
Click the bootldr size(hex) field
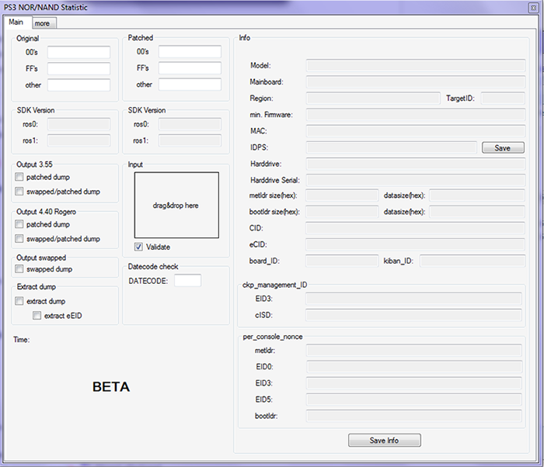(342, 212)
